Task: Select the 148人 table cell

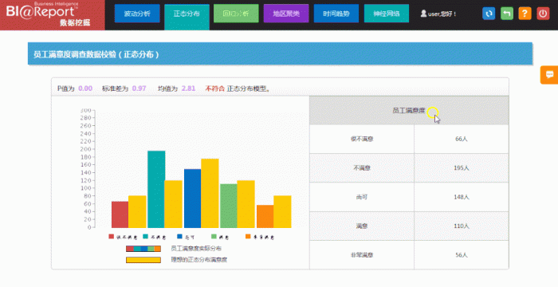Action: coord(462,197)
